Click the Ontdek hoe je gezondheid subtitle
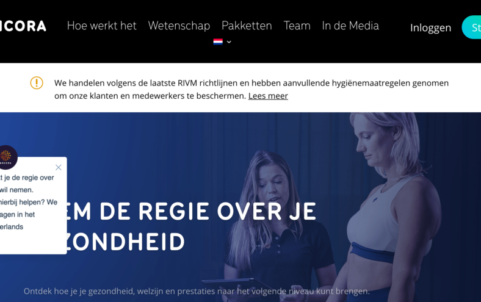Screen dimensions: 481x302 (x=197, y=291)
